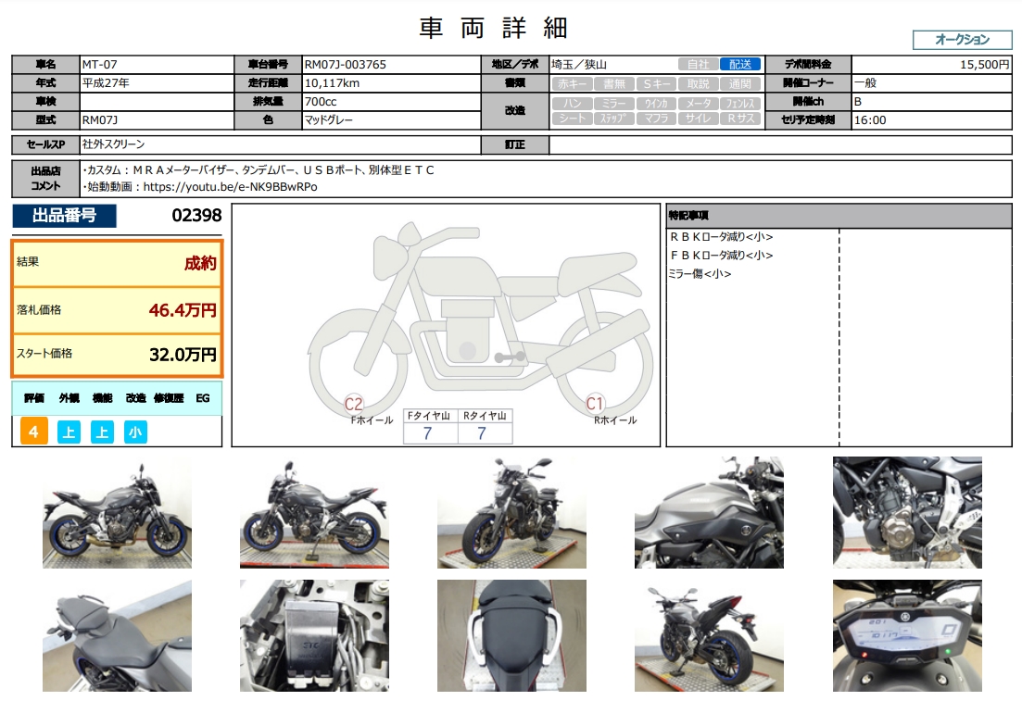The width and height of the screenshot is (1022, 726).
Task: Click the カスタム comment line
Action: [x=259, y=170]
